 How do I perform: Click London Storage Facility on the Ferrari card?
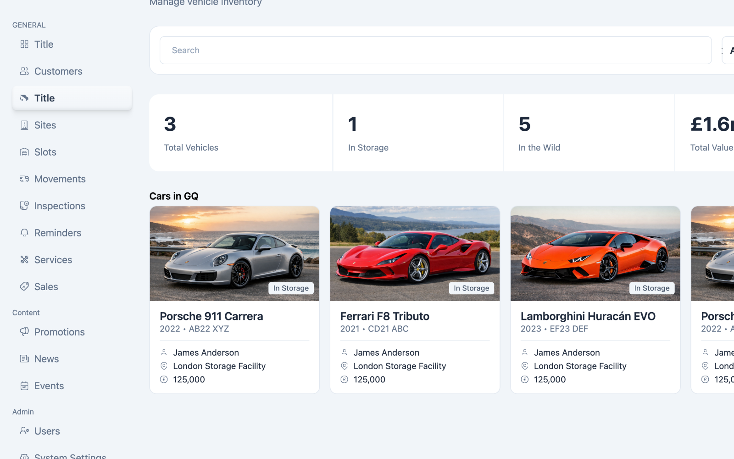coord(400,366)
